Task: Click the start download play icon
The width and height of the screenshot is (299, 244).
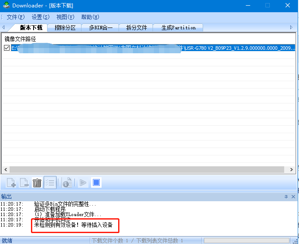Action: point(82,183)
